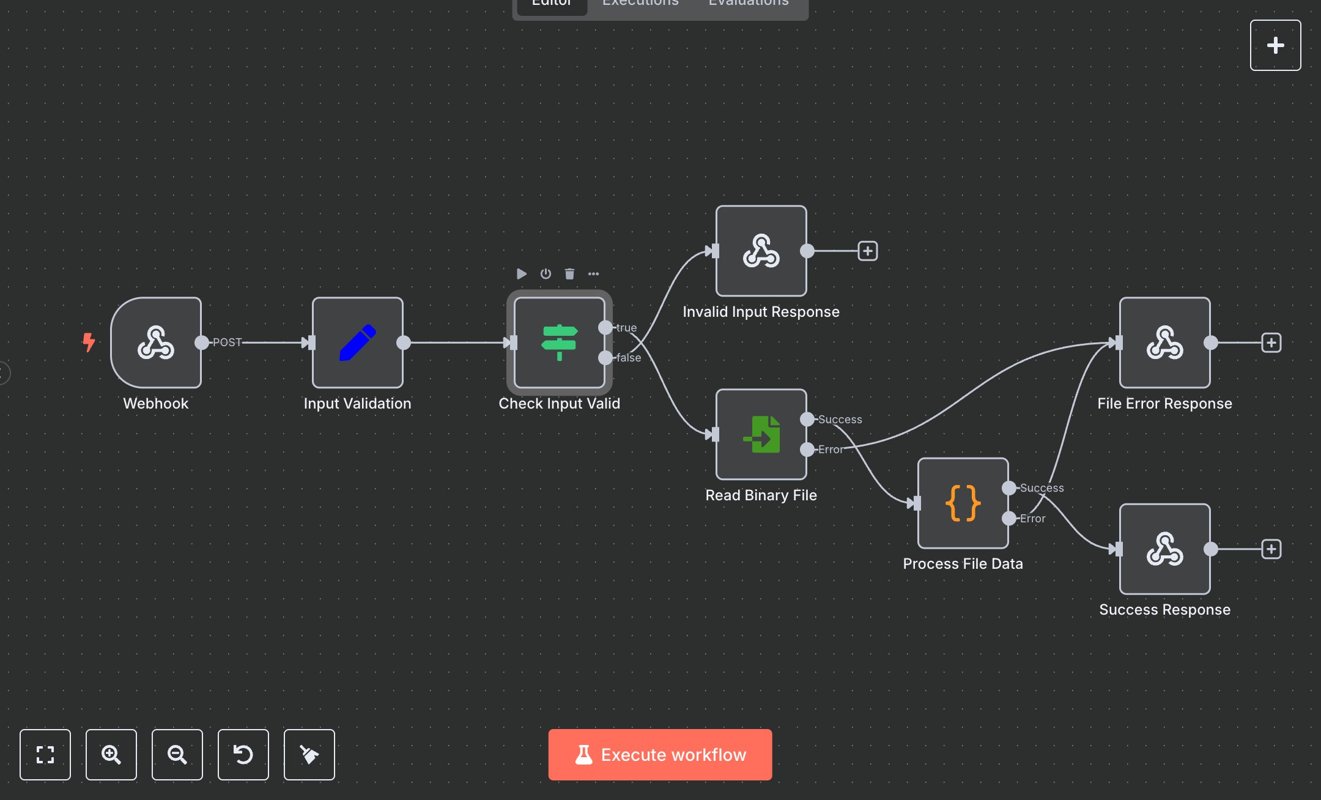Click the fit-to-view canvas control
Screen dimensions: 1321x800
45,755
